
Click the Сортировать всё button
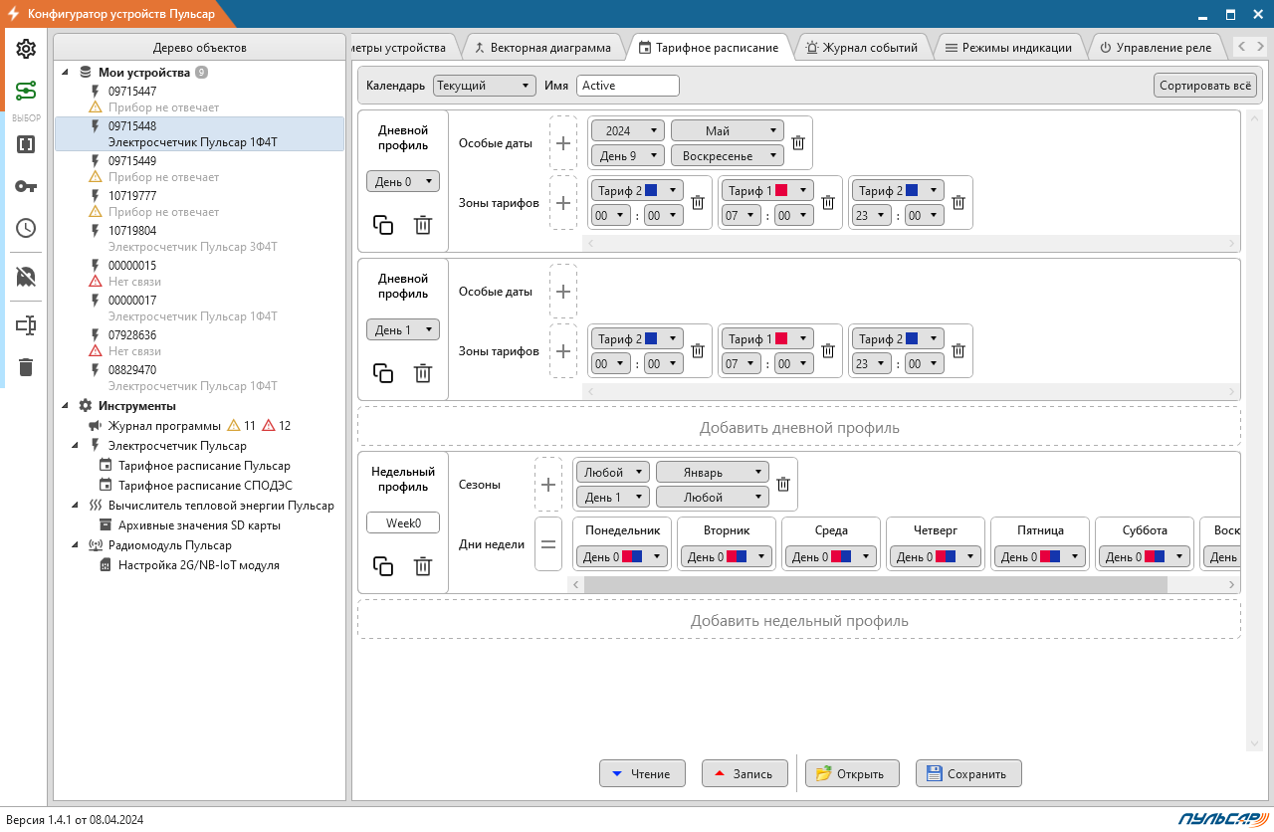[x=1205, y=86]
